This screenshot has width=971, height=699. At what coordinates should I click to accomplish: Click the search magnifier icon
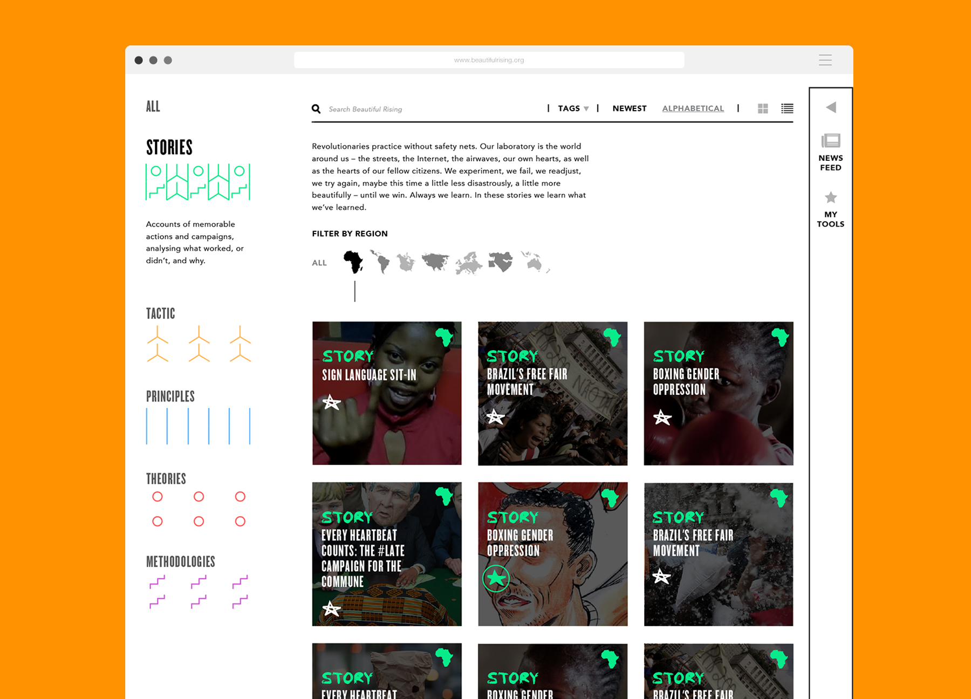(x=316, y=109)
